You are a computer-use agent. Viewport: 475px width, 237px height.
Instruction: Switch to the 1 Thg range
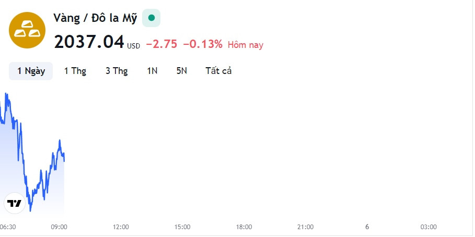(x=75, y=71)
